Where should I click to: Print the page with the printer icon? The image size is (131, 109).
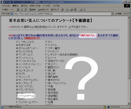click(71, 10)
